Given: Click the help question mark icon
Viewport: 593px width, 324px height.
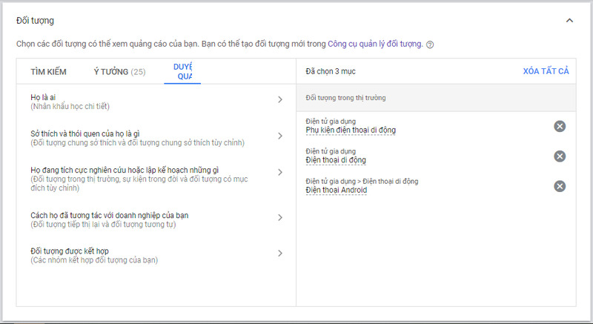Looking at the screenshot, I should click(430, 44).
